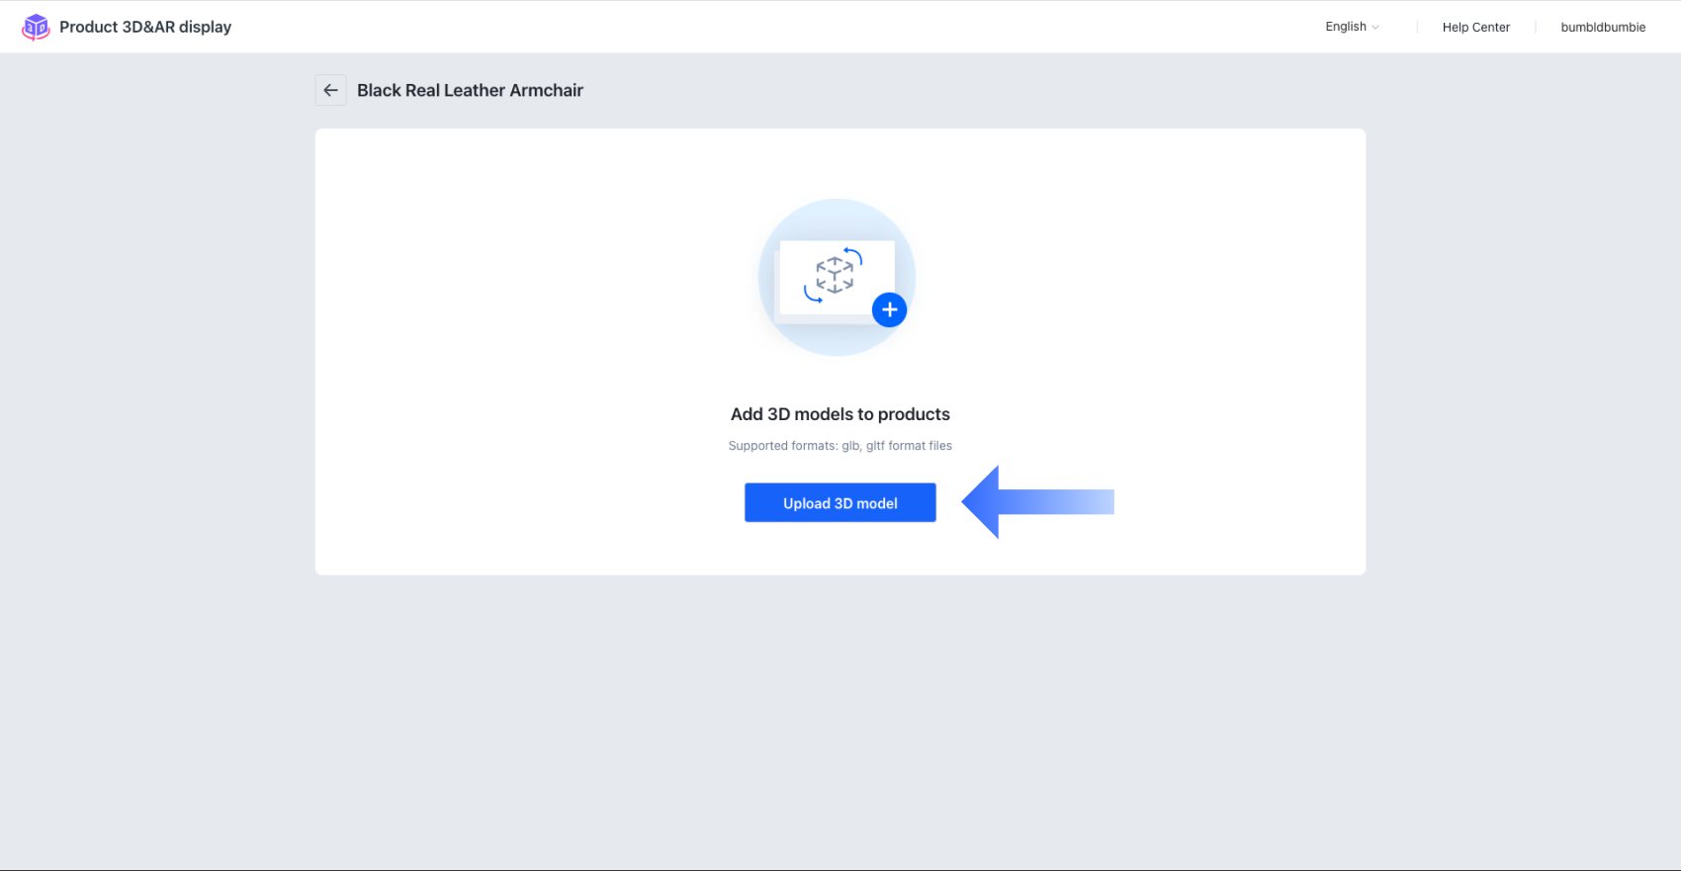The image size is (1681, 871).
Task: Open the Help Center link
Action: click(x=1475, y=27)
